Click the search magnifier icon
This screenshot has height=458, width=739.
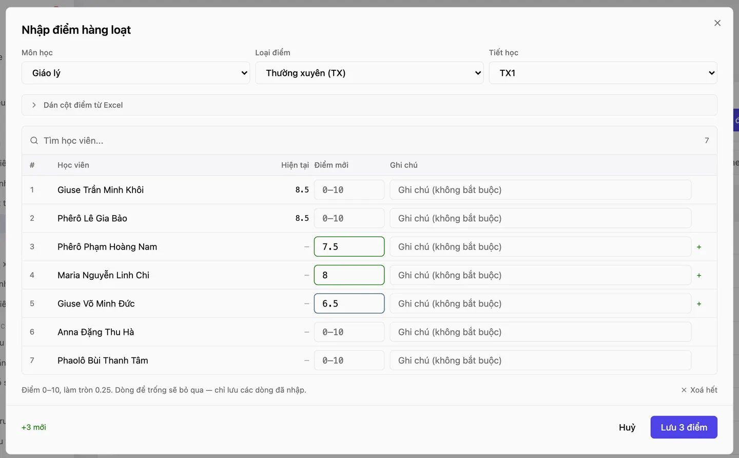[34, 141]
